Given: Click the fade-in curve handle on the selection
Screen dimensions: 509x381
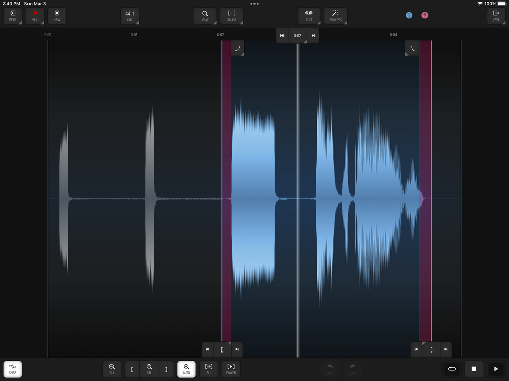Looking at the screenshot, I should pyautogui.click(x=238, y=48).
